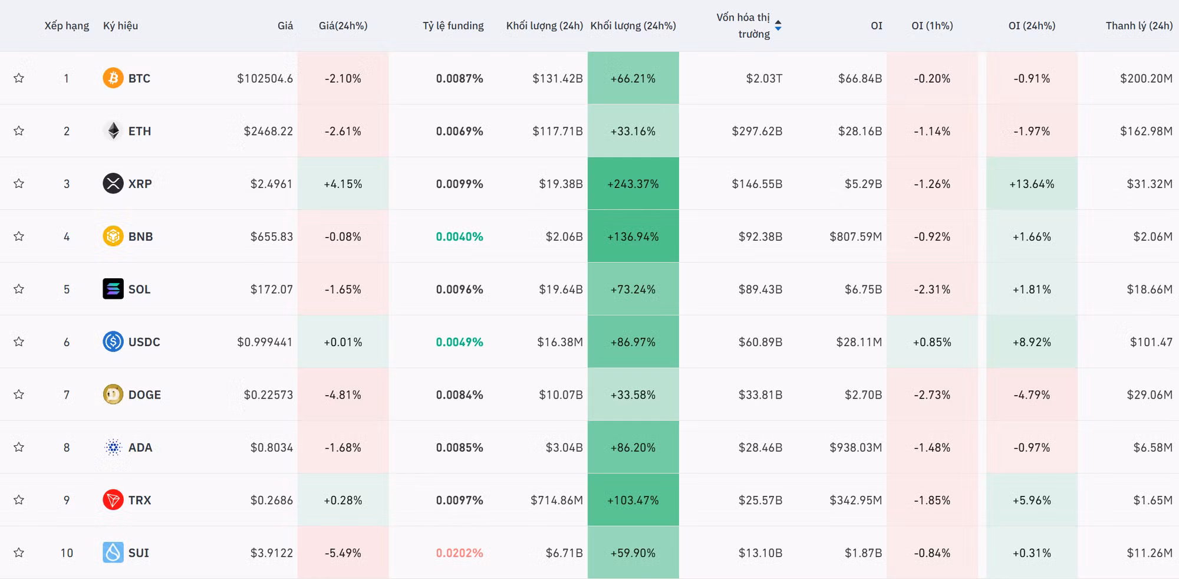Click BNB funding rate 0.0040%
Image resolution: width=1179 pixels, height=579 pixels.
[460, 236]
